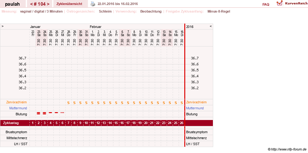Select the single-bar bleeding mark on cycle day 5
This screenshot has height=153, width=308.
tap(57, 113)
